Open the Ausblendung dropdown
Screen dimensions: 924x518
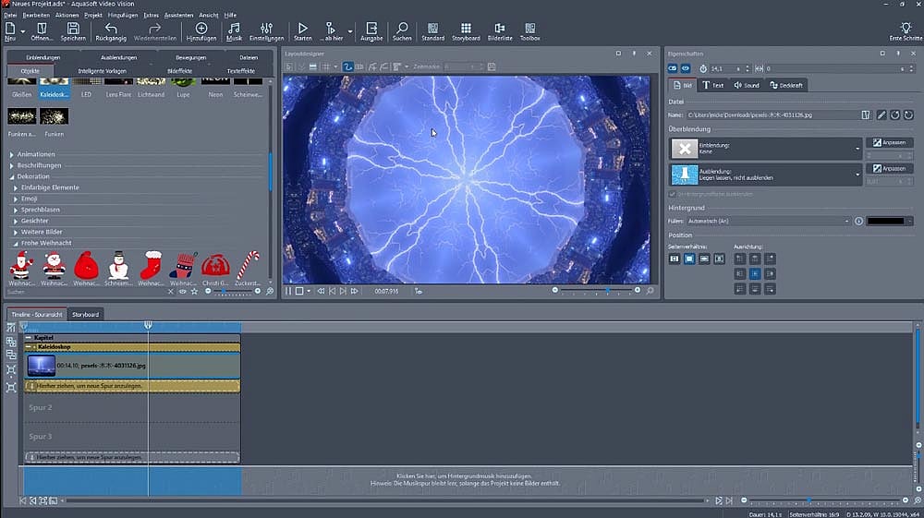point(857,174)
